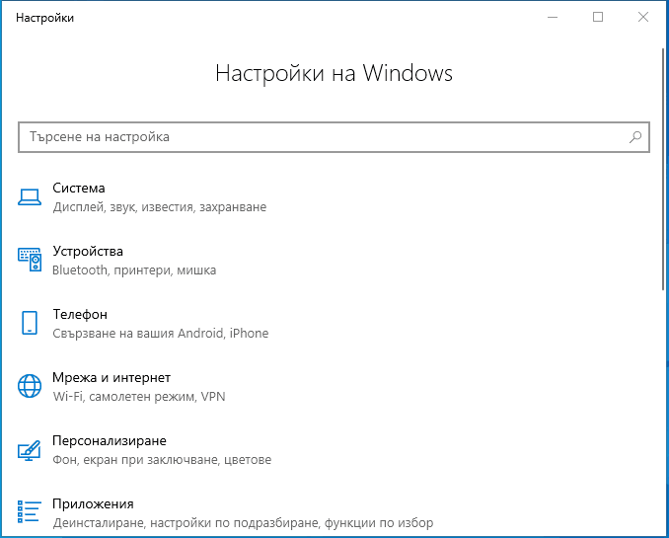Open the Мрежа и интернет category title
This screenshot has width=669, height=538.
tap(111, 377)
